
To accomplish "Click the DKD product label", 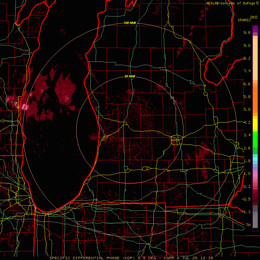I will tap(254, 17).
